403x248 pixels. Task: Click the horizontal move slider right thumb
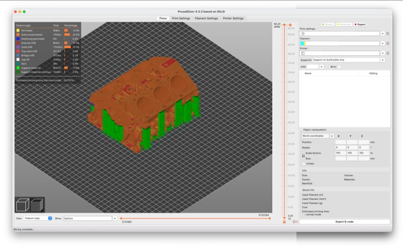(x=269, y=219)
